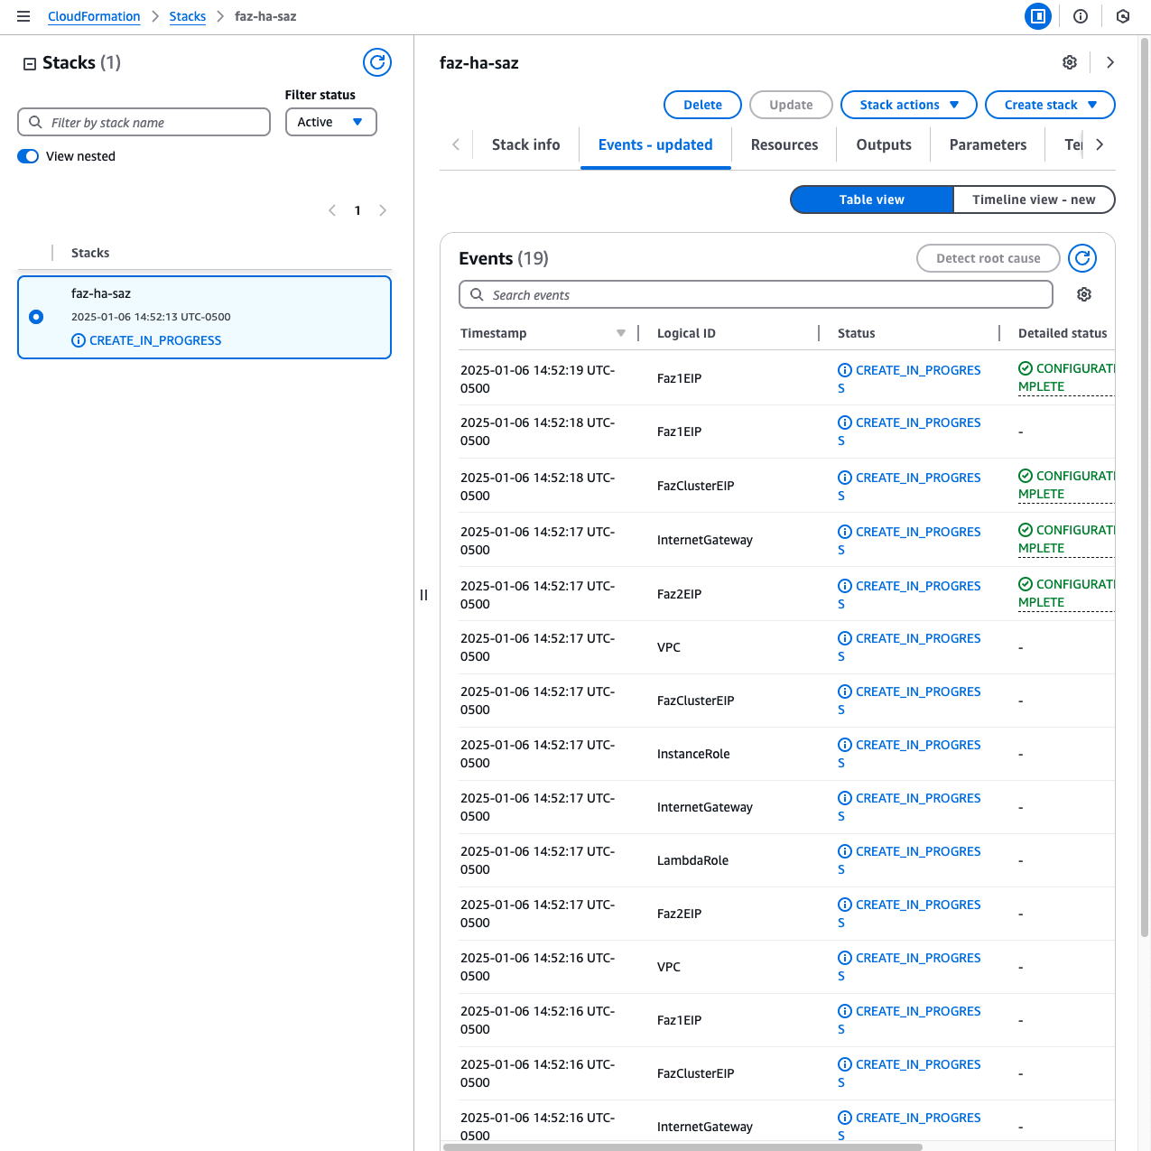
Task: Focus the Search events field
Action: point(756,294)
